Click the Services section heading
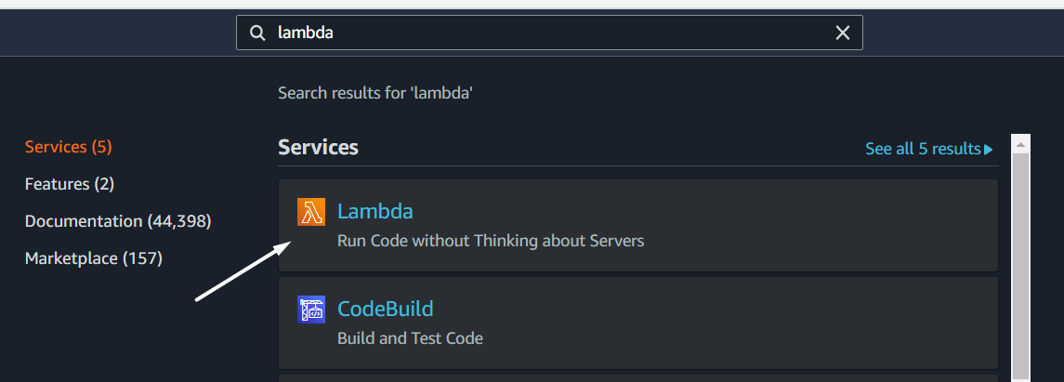Image resolution: width=1064 pixels, height=382 pixels. click(318, 147)
